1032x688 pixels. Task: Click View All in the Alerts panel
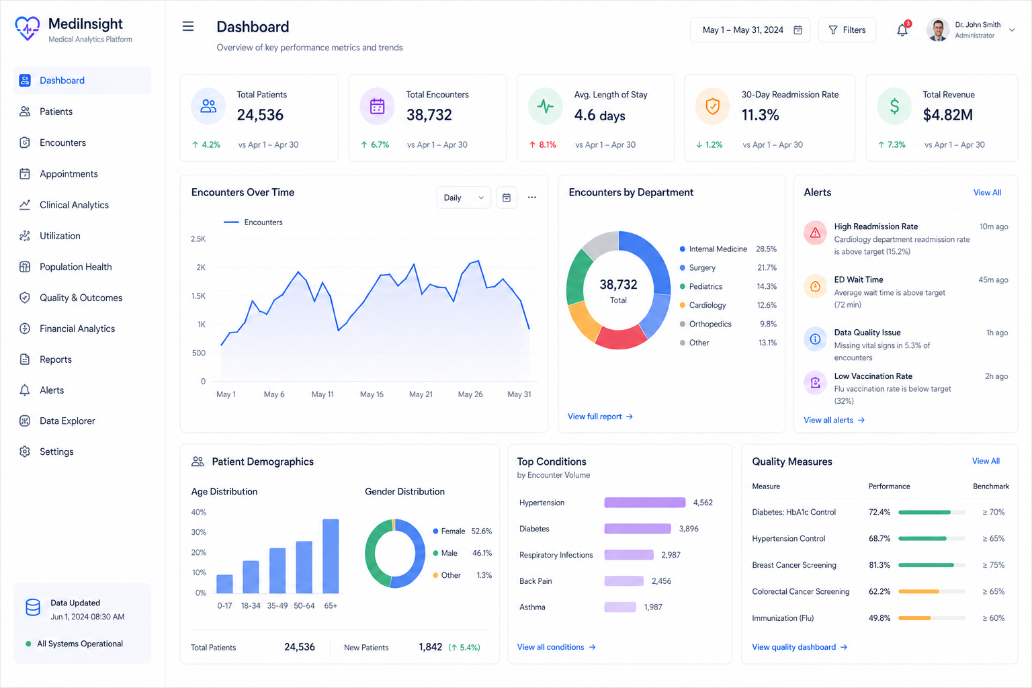987,193
